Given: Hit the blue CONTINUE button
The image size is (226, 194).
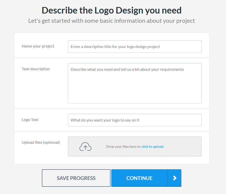Looking at the screenshot, I should [139, 178].
